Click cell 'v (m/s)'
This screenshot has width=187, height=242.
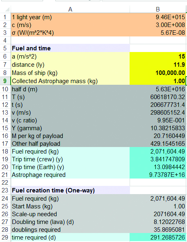coord(70,113)
